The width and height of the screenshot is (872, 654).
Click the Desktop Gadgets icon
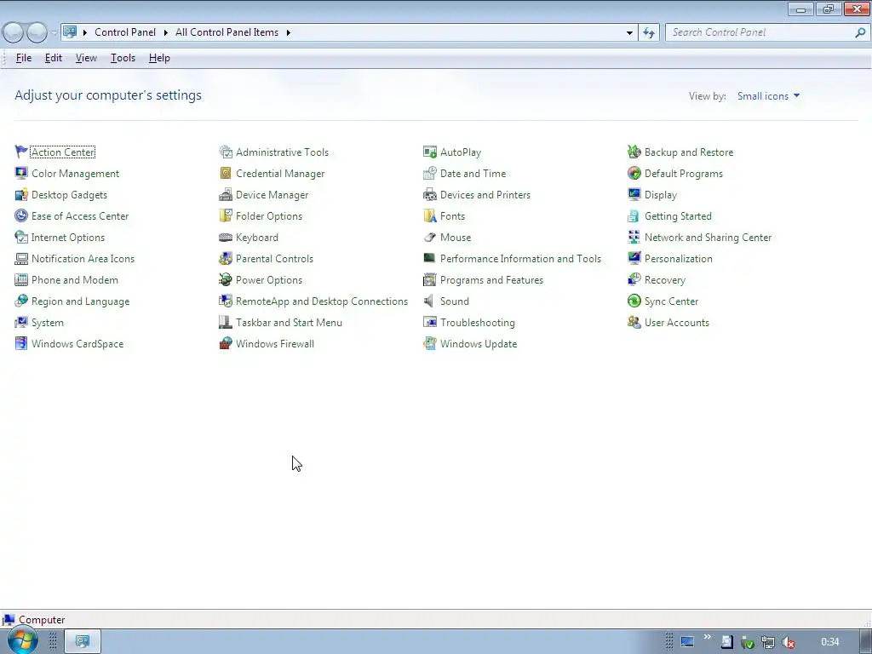pyautogui.click(x=21, y=195)
